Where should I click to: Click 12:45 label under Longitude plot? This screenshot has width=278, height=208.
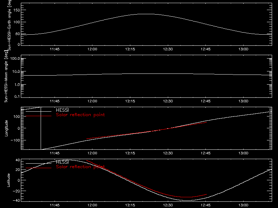[206, 153]
